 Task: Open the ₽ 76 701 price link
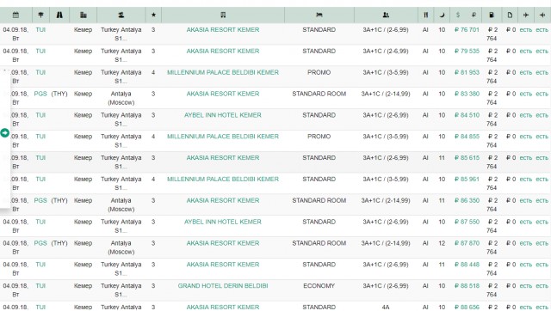click(467, 30)
